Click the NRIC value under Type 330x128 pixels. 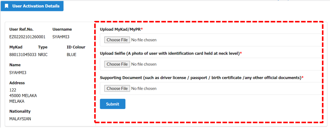(42, 55)
